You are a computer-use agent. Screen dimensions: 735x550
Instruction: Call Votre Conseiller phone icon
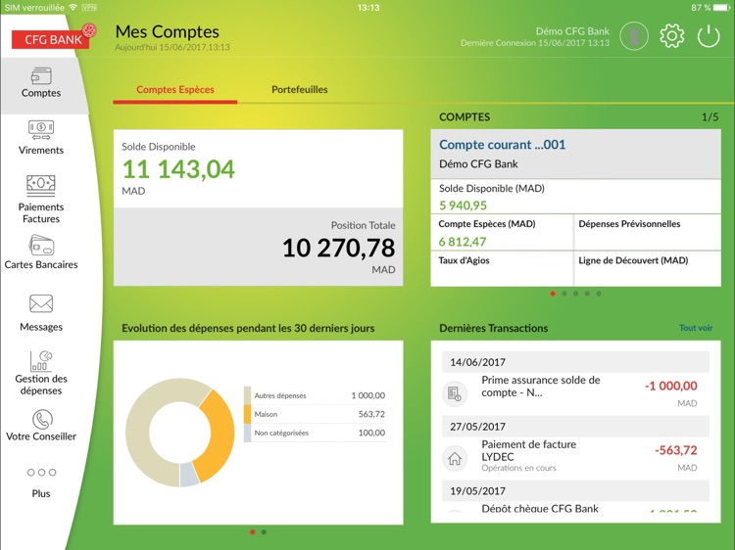coord(42,420)
